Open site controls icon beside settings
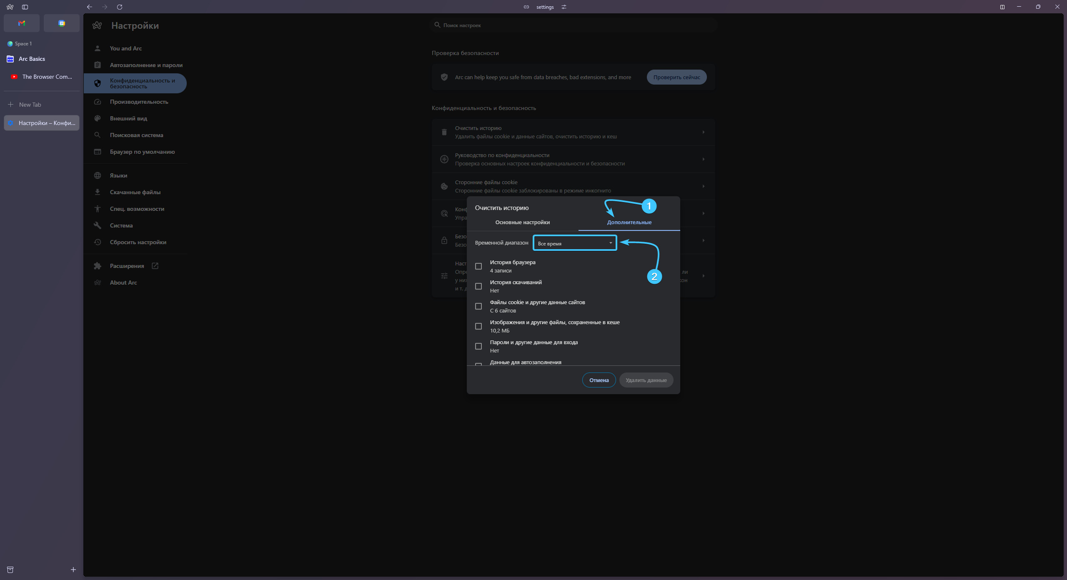The width and height of the screenshot is (1067, 580). tap(564, 7)
